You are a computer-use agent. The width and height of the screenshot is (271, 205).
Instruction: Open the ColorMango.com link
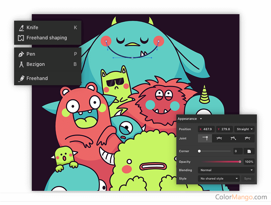tap(241, 197)
